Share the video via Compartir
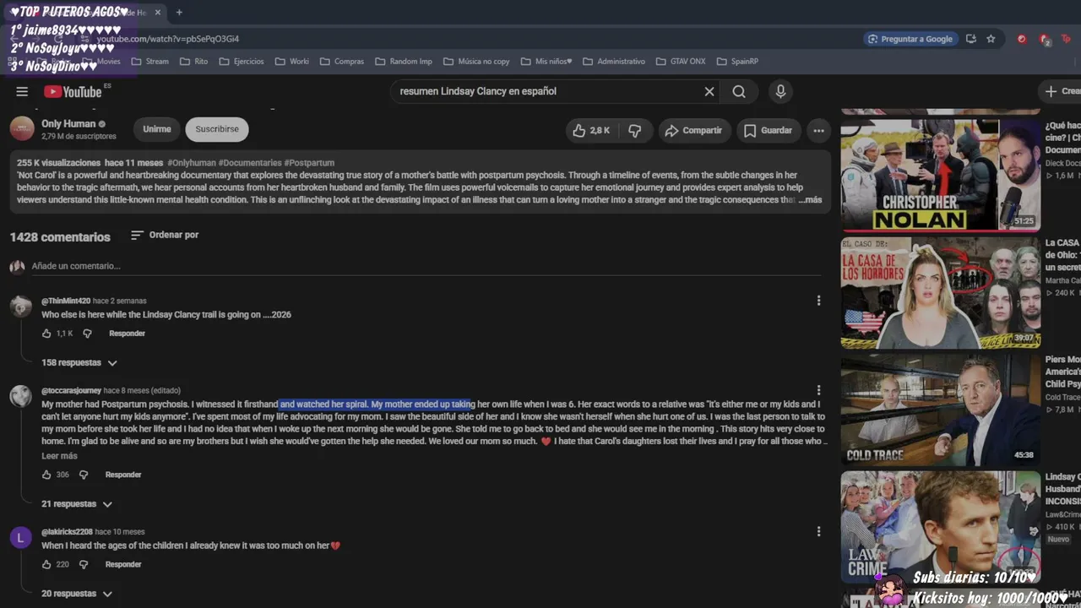Viewport: 1081px width, 608px height. click(694, 130)
